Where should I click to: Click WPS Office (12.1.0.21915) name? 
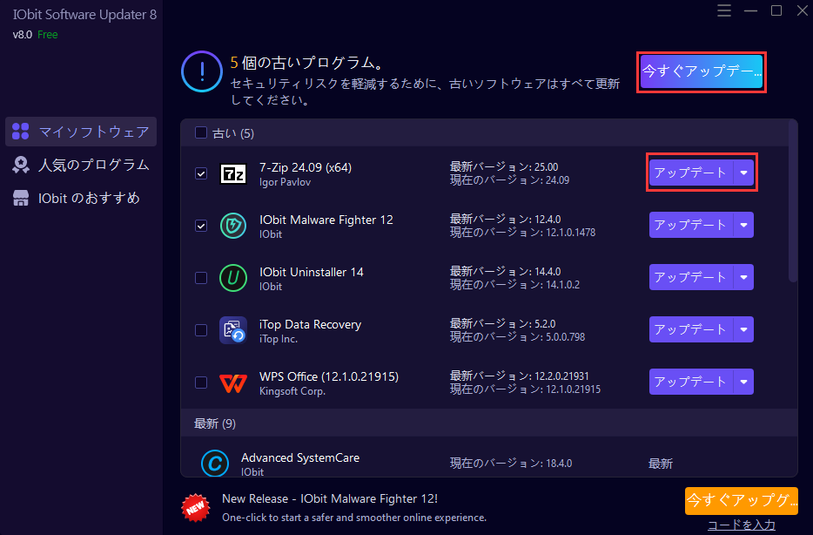[x=329, y=376]
